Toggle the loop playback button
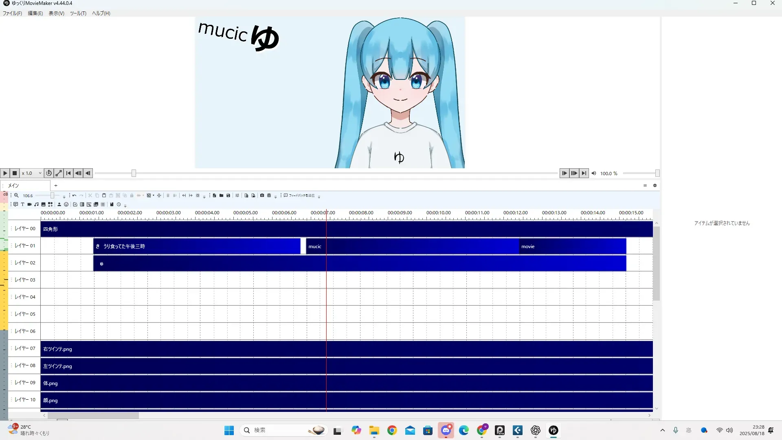Image resolution: width=782 pixels, height=440 pixels. tap(48, 173)
